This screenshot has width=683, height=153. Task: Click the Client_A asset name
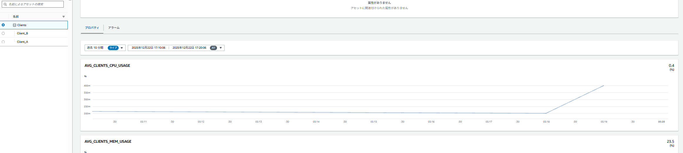pos(22,42)
